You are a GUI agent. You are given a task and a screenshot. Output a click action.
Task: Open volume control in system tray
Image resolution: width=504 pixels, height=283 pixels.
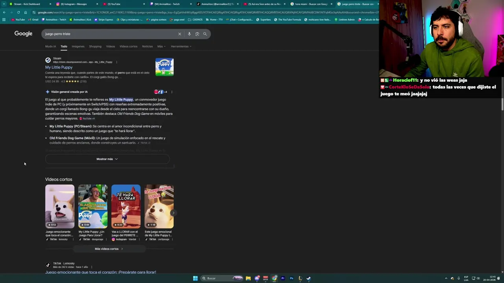[x=478, y=278]
